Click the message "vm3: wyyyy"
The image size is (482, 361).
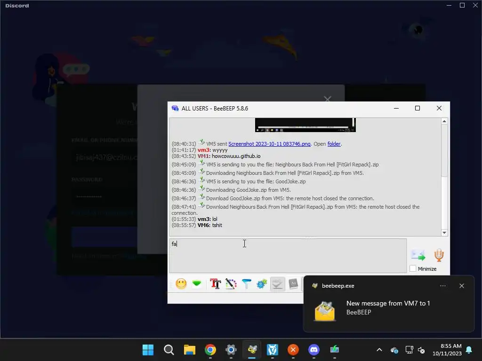[x=212, y=150]
